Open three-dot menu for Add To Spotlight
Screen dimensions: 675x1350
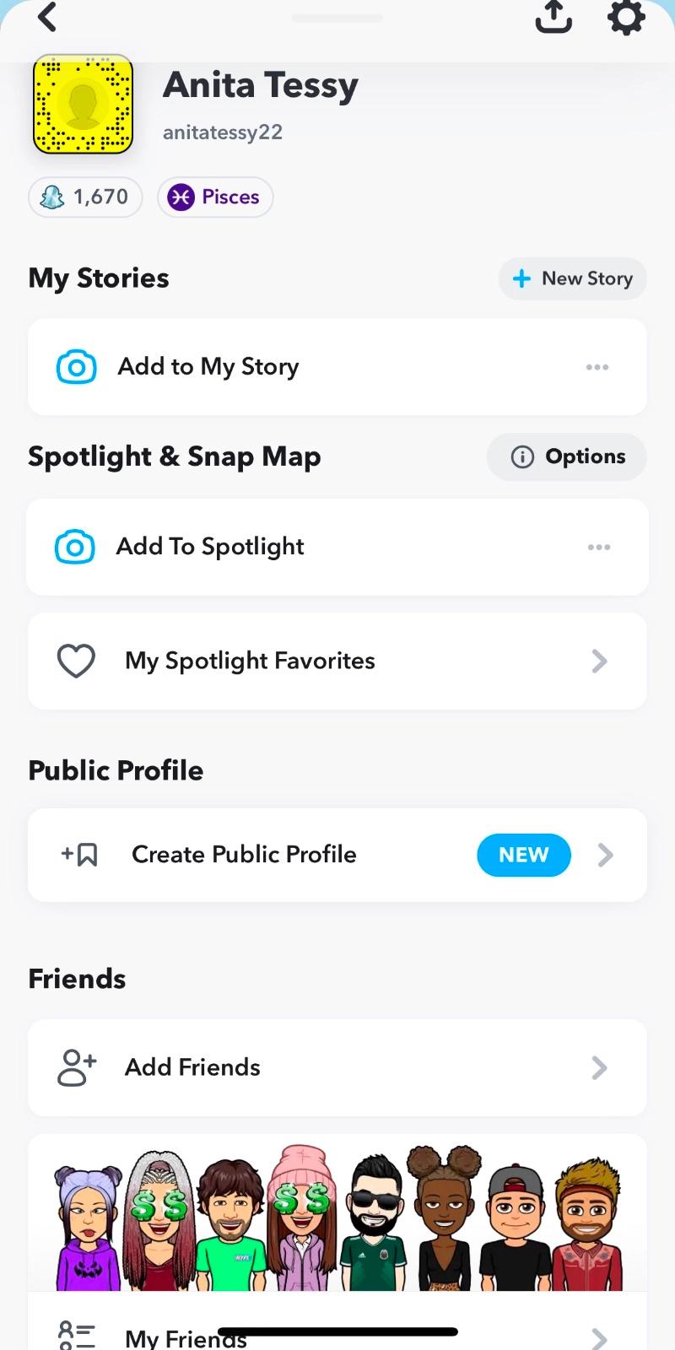click(x=599, y=547)
